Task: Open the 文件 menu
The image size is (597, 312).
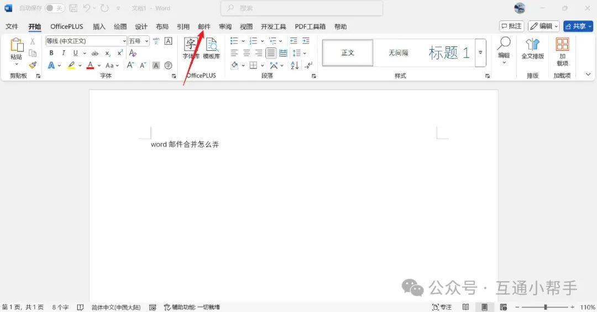Action: click(12, 27)
